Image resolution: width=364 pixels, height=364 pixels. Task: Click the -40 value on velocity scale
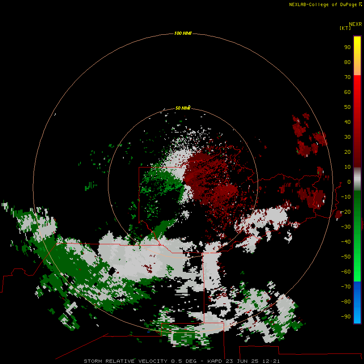346,242
